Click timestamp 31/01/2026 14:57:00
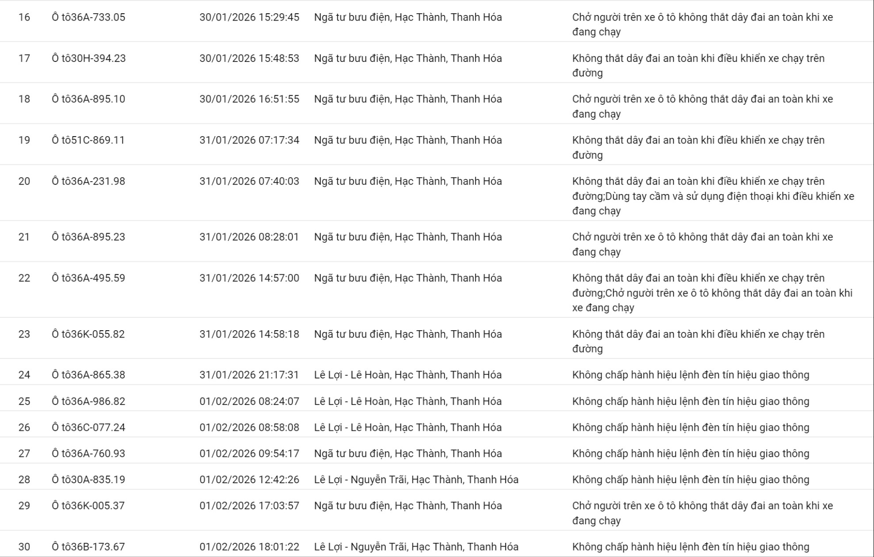 click(249, 278)
